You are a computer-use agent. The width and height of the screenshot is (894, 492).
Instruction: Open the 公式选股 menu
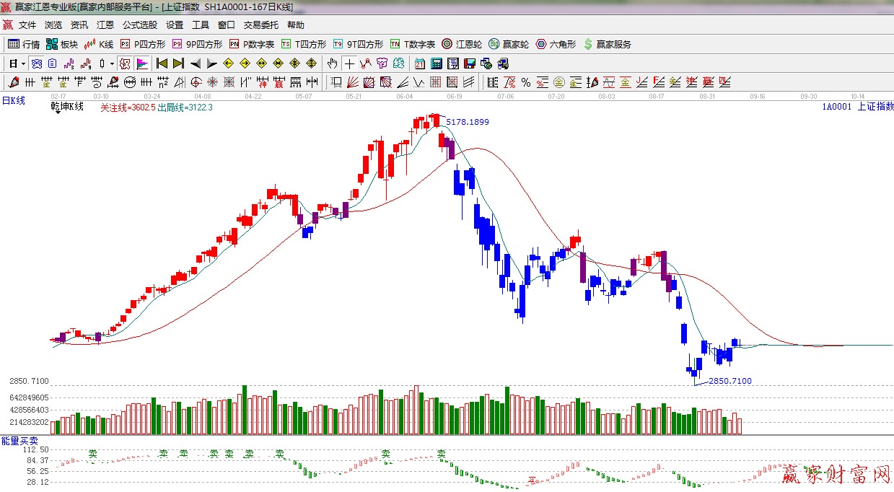[139, 25]
